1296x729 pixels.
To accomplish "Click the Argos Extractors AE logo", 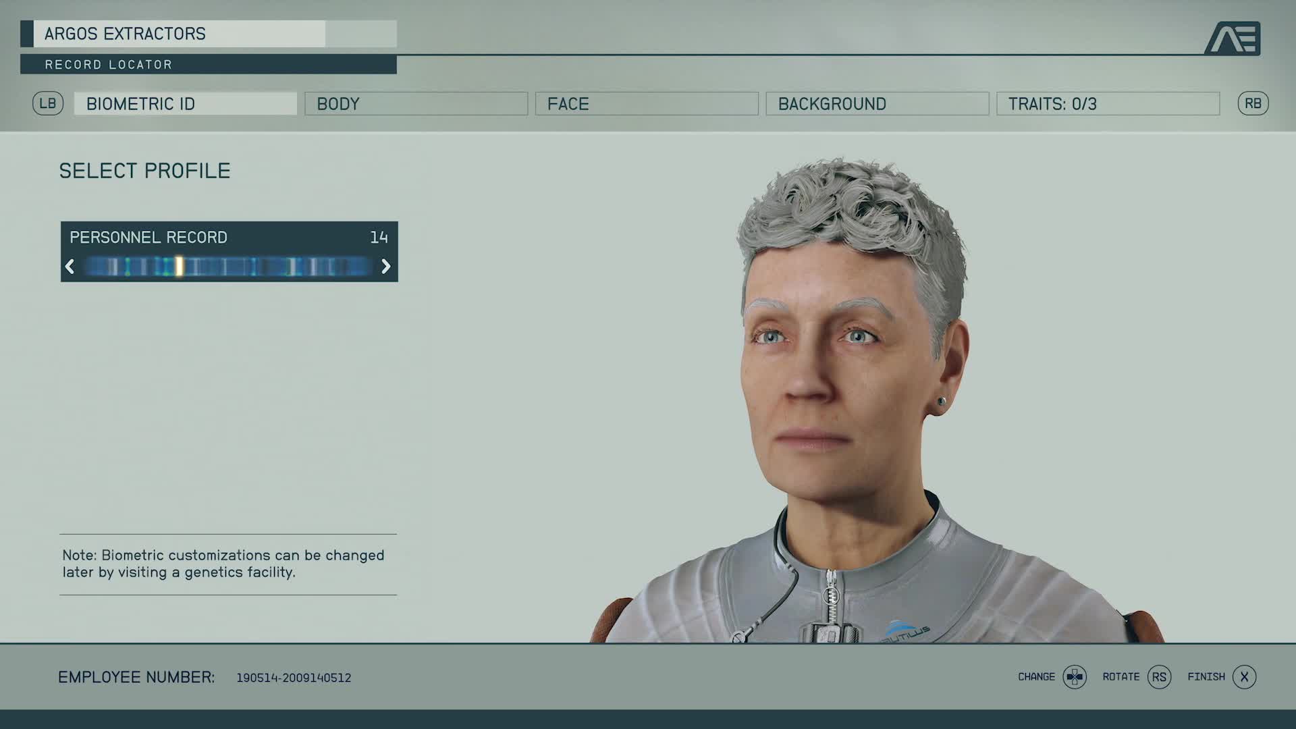I will (1233, 38).
